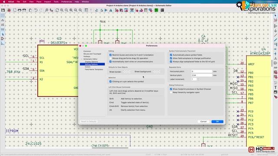This screenshot has width=278, height=156.
Task: Click the Cancel button in Preferences
Action: pos(203,121)
